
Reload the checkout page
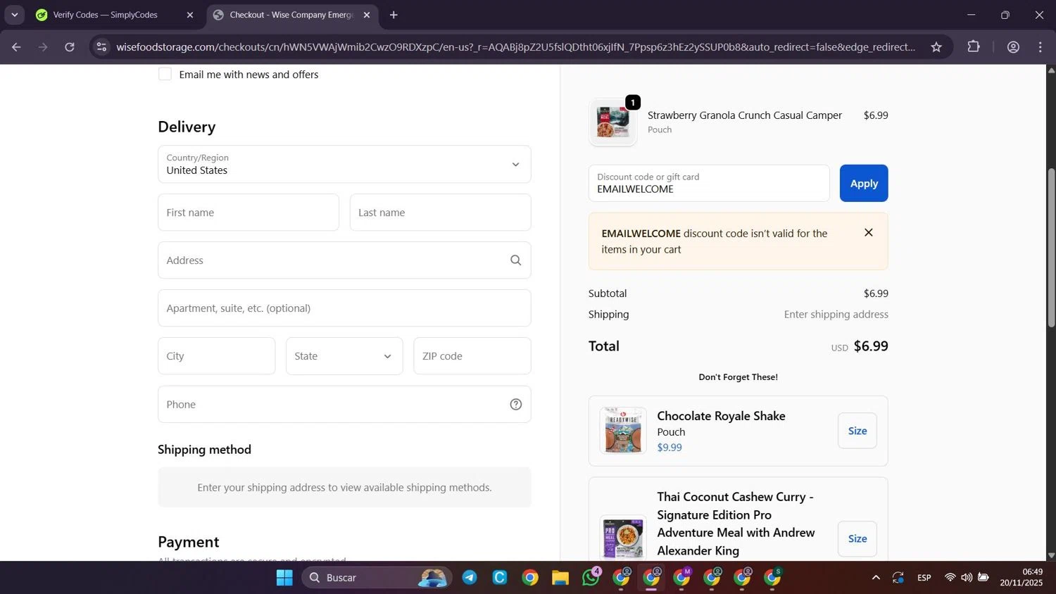click(70, 47)
